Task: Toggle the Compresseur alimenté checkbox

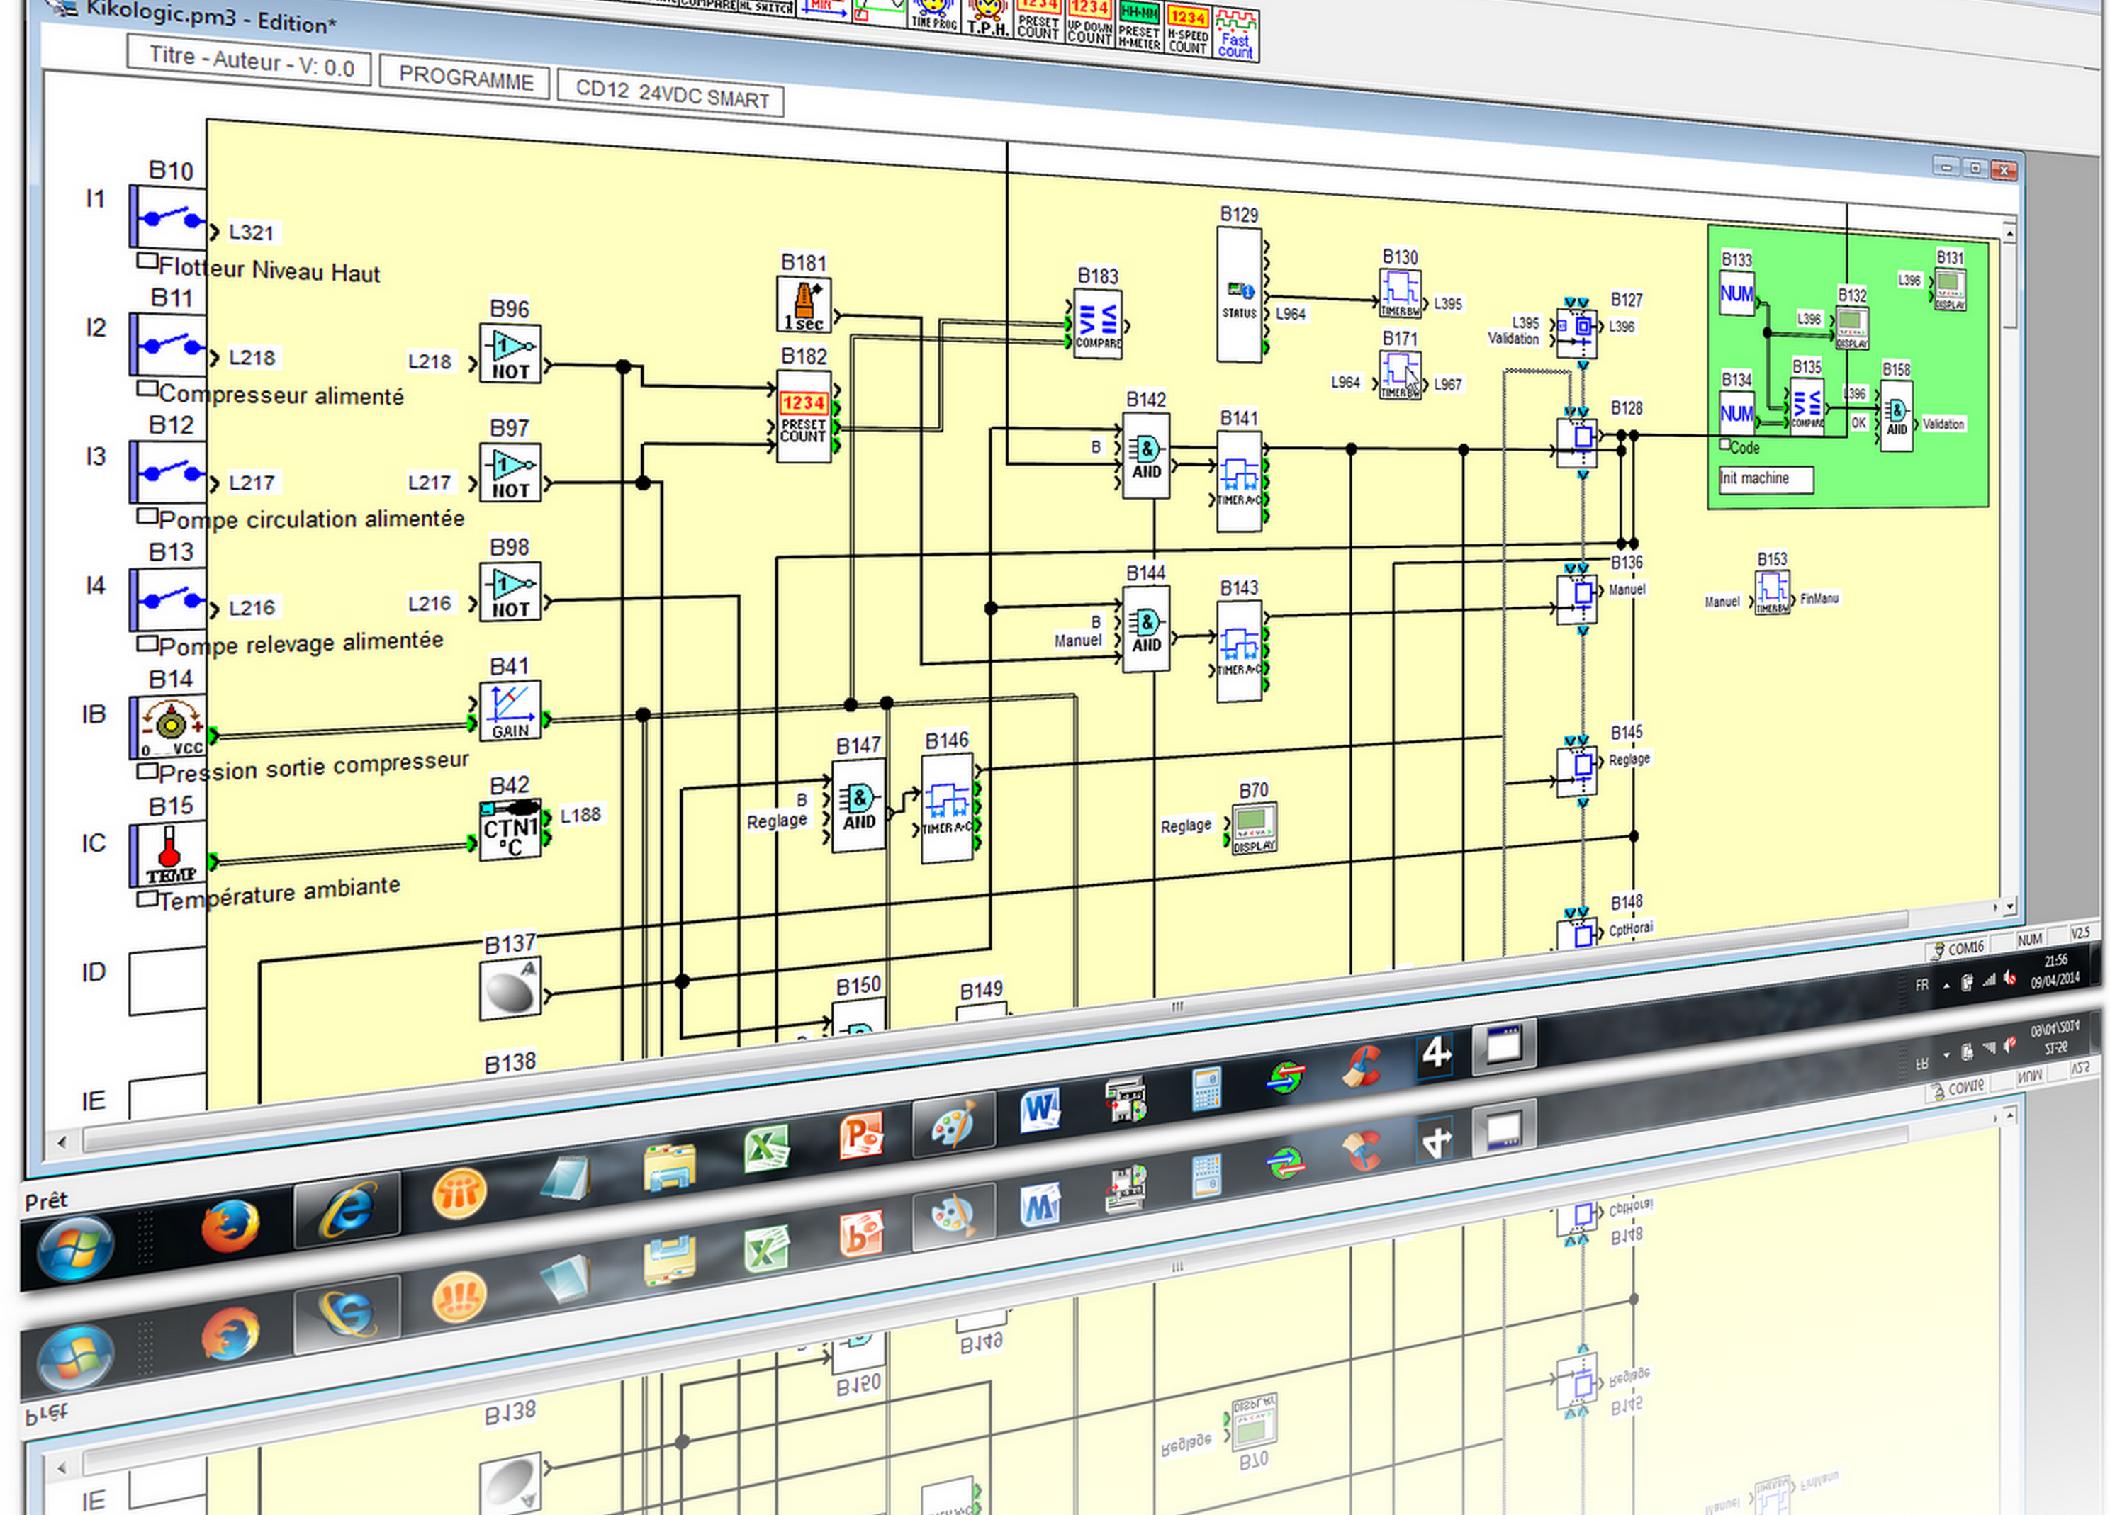Action: 147,388
